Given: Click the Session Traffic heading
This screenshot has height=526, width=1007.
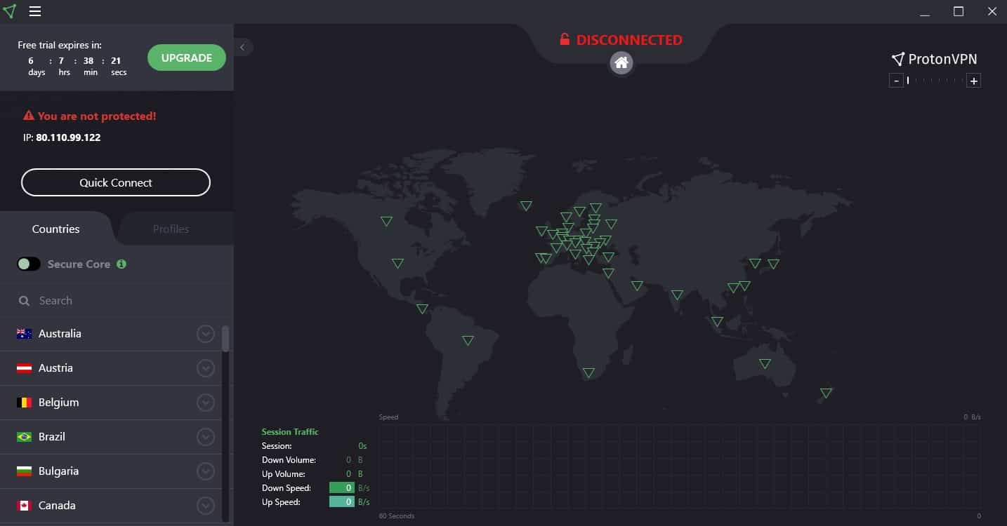Looking at the screenshot, I should pos(290,432).
